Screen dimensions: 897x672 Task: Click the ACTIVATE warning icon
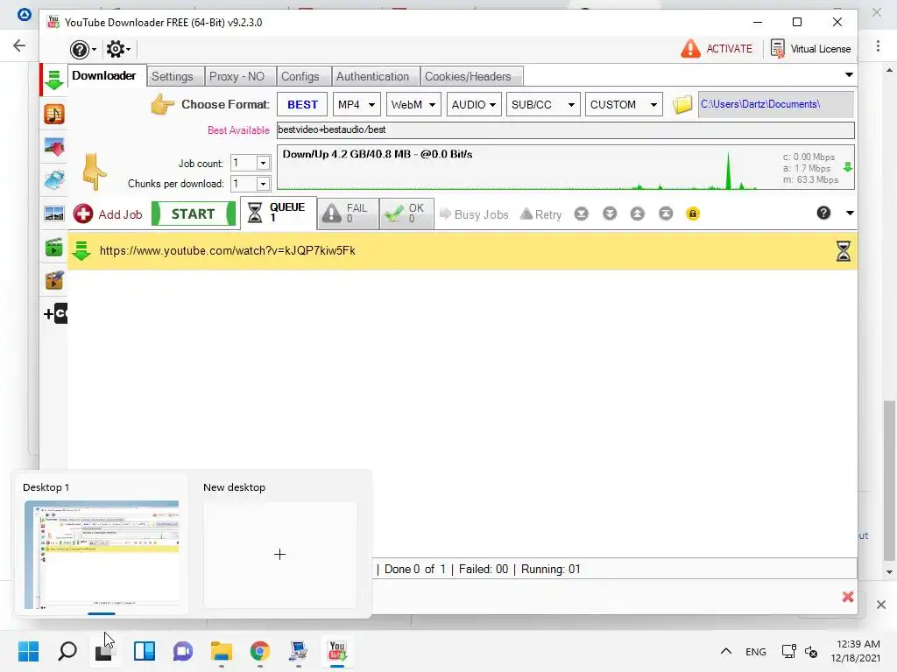690,49
